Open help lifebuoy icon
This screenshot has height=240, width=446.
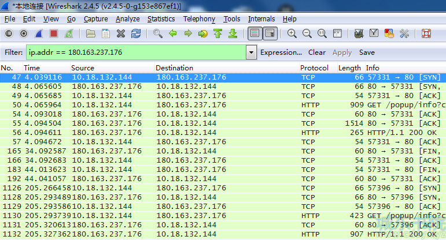point(426,34)
